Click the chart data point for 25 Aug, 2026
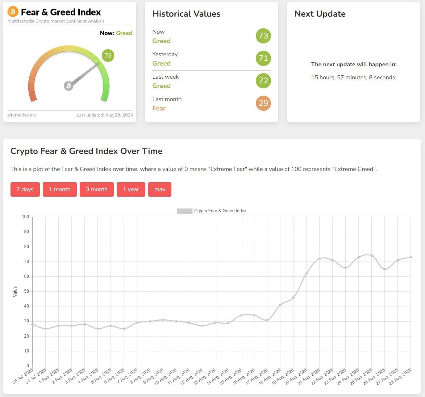 372,256
